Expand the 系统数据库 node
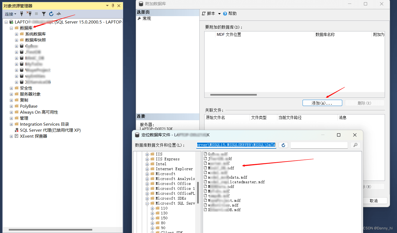Screen dimensions: 397x233 16,34
